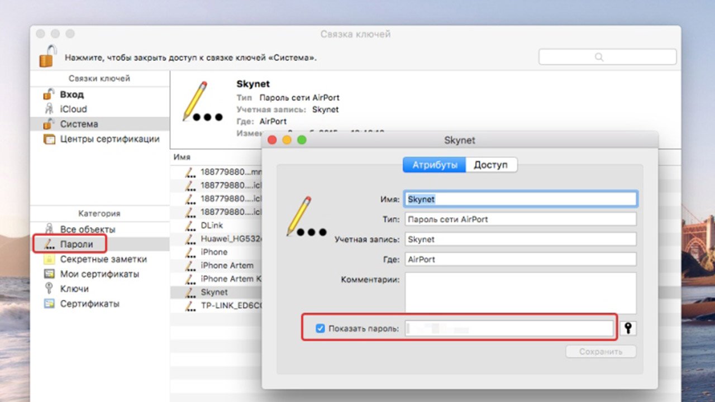The image size is (715, 402).
Task: Click the Ключи key icon
Action: coord(49,289)
